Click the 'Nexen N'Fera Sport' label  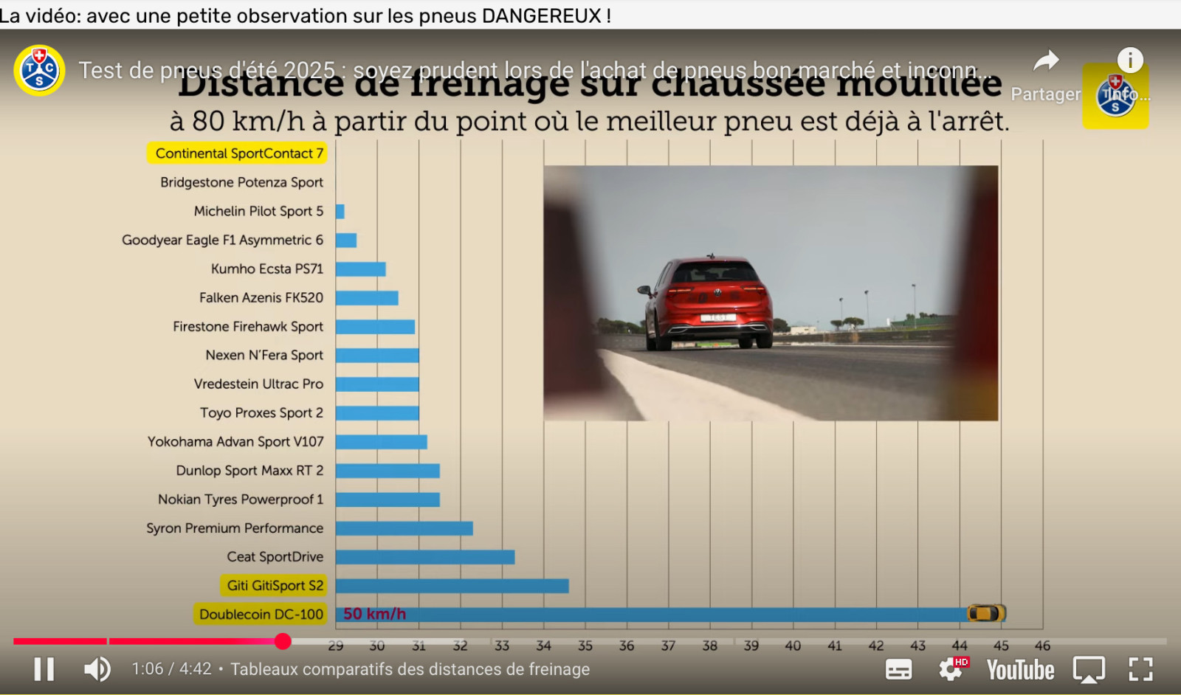coord(264,355)
